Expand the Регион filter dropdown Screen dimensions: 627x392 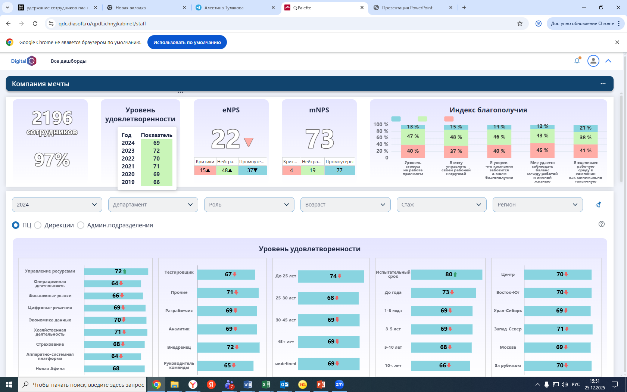pos(537,205)
